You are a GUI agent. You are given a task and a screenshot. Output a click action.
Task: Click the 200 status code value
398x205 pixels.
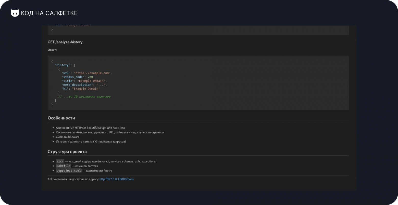point(90,77)
